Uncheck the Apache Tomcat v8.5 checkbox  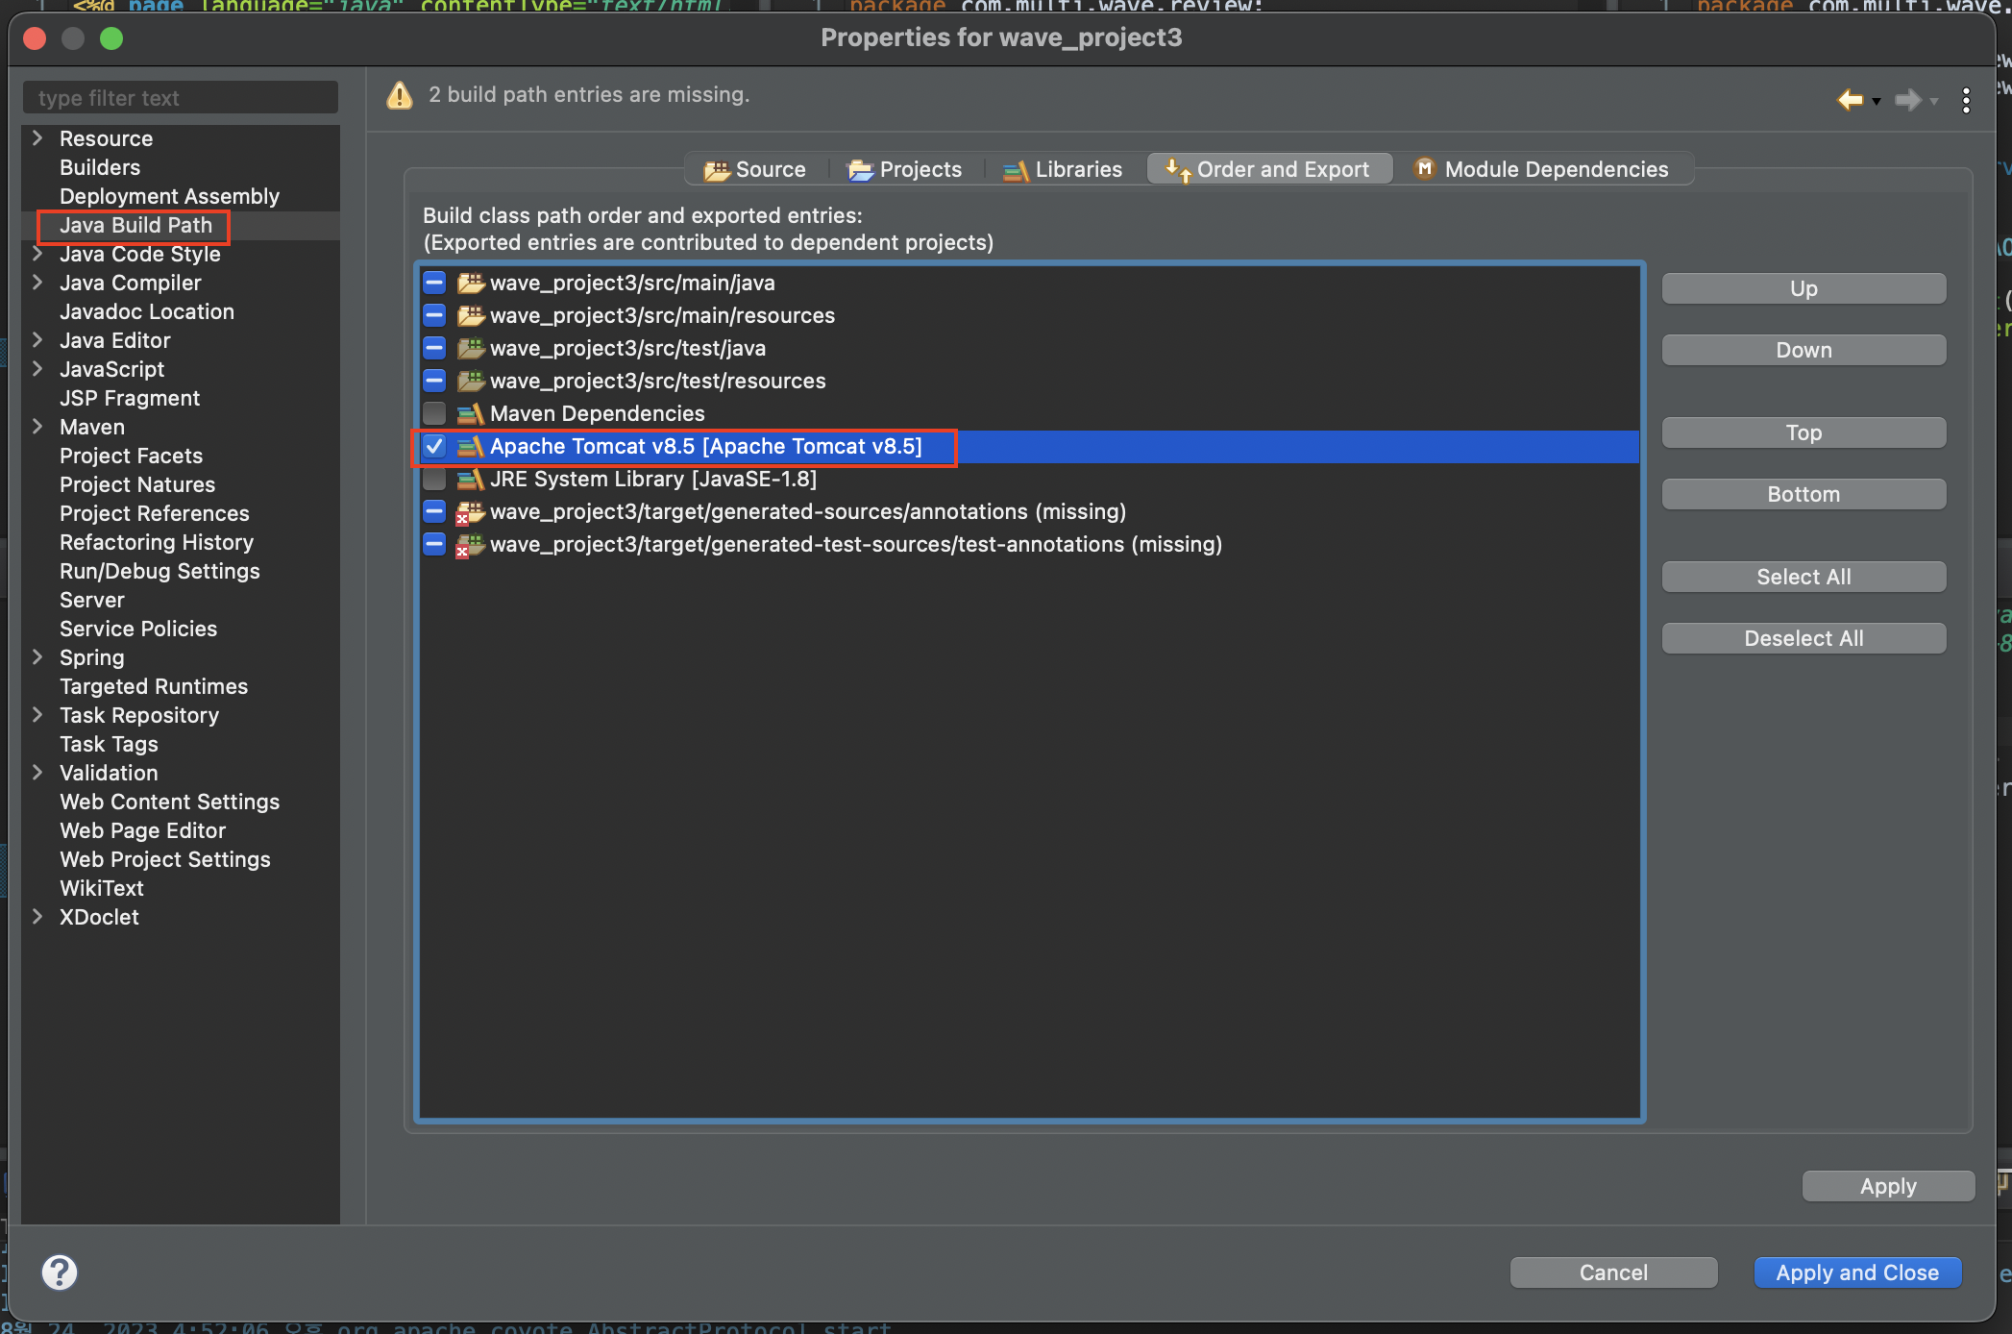click(x=434, y=447)
